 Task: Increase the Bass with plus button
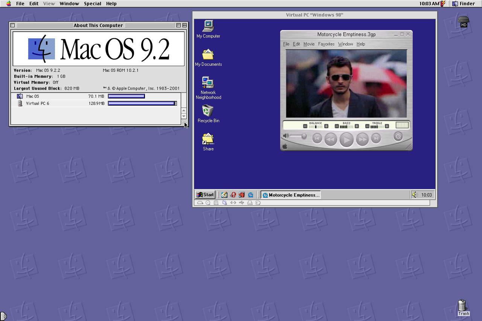point(357,126)
